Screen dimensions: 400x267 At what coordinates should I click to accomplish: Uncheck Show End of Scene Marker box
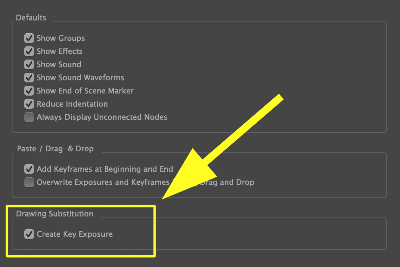click(29, 91)
